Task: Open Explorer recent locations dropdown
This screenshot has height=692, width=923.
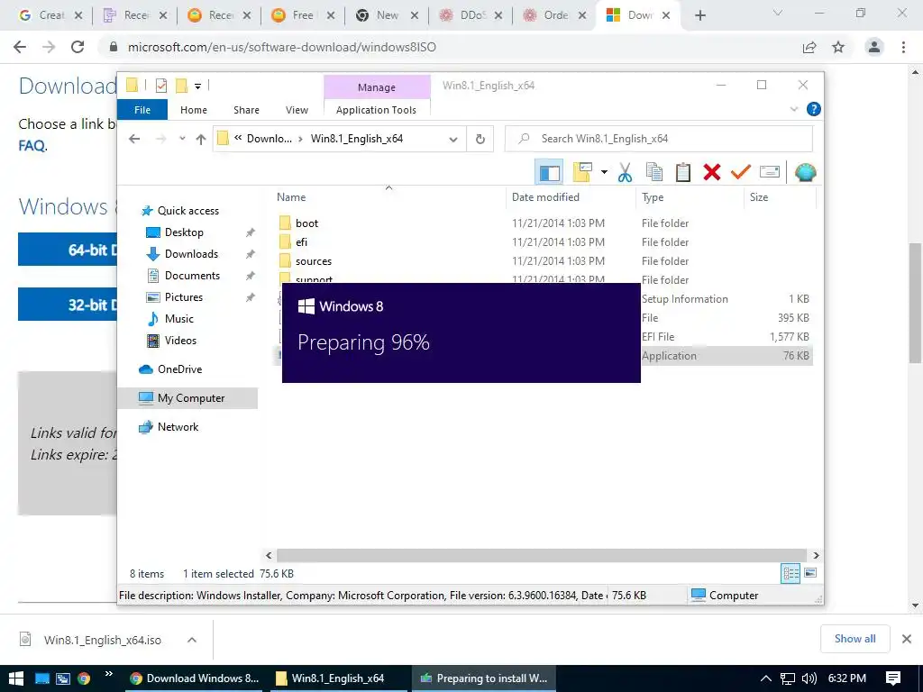Action: coord(182,139)
